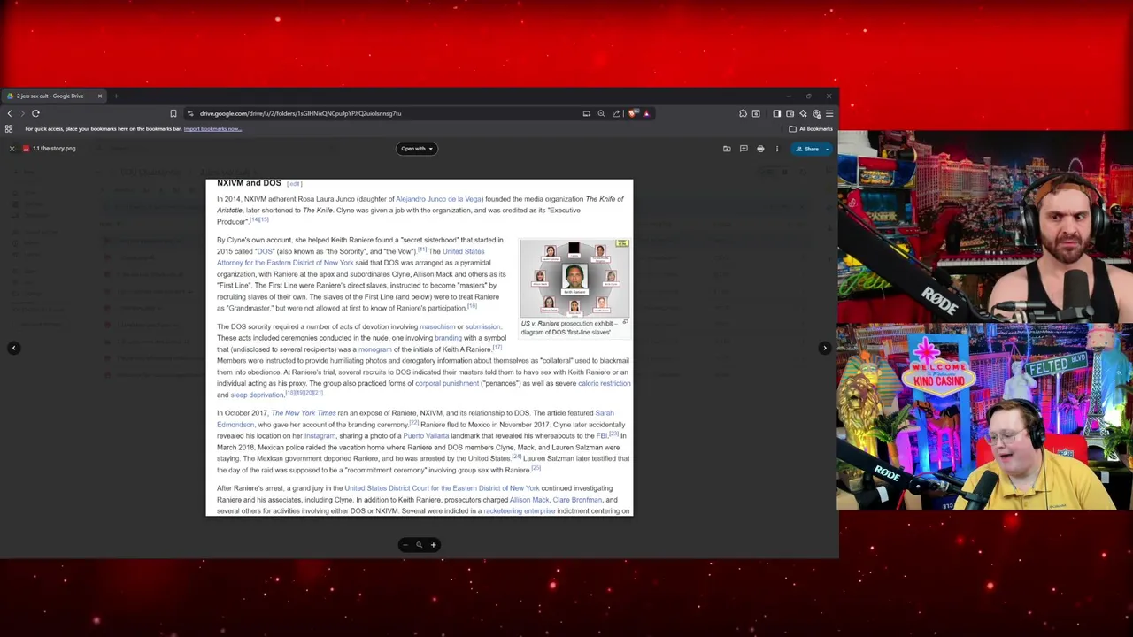Print the previewed image
This screenshot has height=637, width=1133.
click(x=760, y=149)
